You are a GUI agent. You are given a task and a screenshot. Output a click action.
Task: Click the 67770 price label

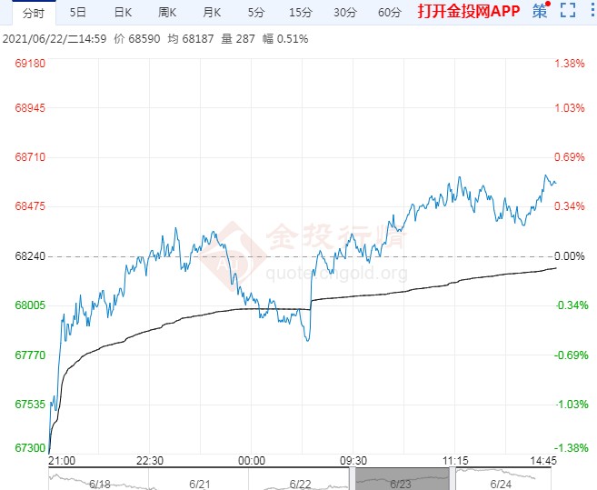[x=30, y=355]
